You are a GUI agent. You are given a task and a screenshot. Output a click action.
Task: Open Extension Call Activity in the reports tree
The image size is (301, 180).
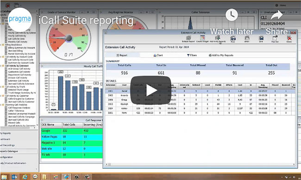click(19, 81)
